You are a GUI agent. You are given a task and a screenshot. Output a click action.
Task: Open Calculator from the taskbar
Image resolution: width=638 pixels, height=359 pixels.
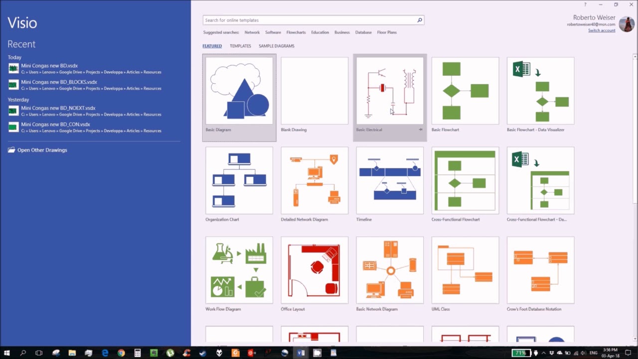tap(138, 353)
